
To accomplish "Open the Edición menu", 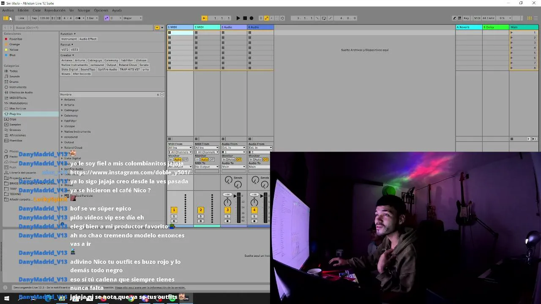I will coord(23,10).
